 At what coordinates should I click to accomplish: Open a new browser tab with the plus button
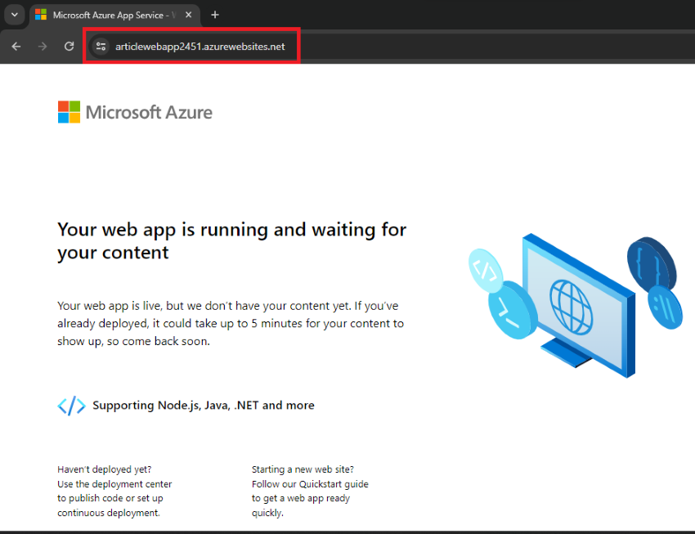coord(214,14)
